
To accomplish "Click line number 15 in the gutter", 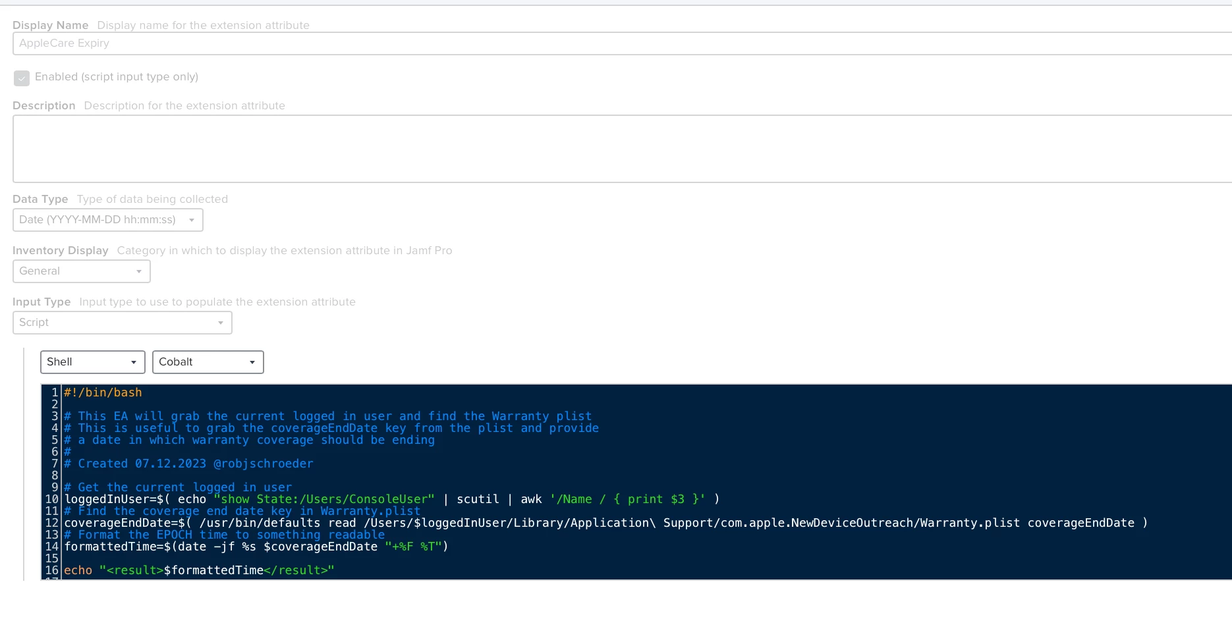I will 51,558.
